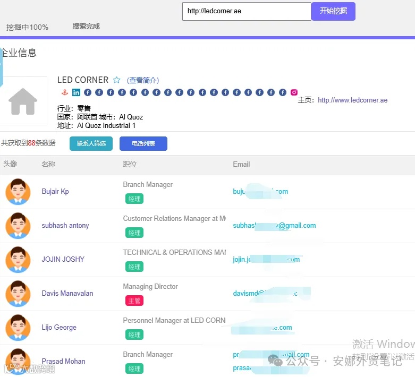Open the Instagram icon for LED CORNER

[294, 92]
